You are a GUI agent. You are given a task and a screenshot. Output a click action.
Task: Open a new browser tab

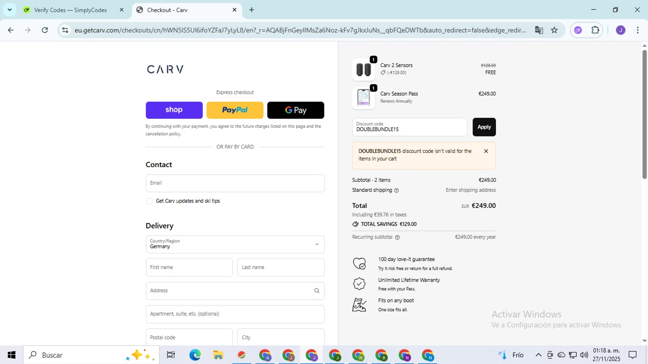(251, 10)
